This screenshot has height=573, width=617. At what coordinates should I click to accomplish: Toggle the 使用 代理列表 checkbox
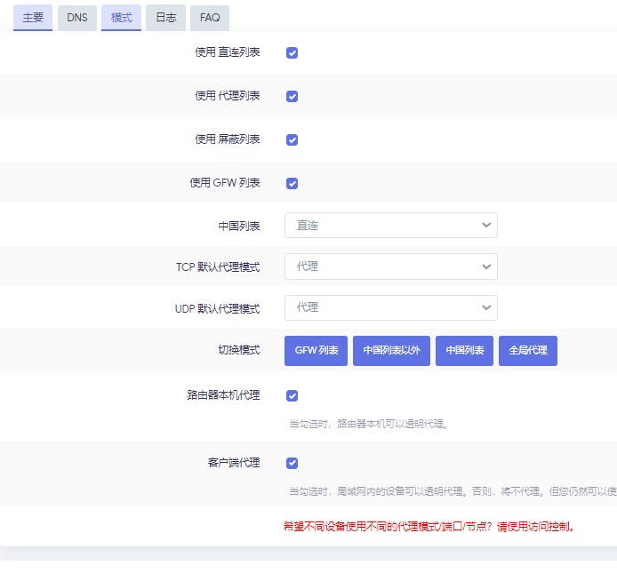(x=292, y=96)
